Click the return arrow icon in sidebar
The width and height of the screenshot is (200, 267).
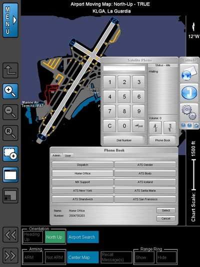[x=10, y=70]
